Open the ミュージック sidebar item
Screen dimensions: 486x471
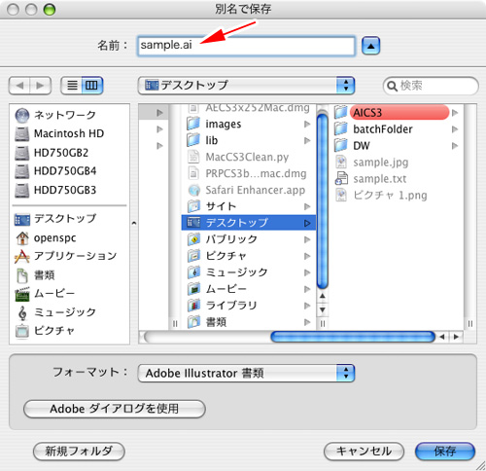pos(55,312)
